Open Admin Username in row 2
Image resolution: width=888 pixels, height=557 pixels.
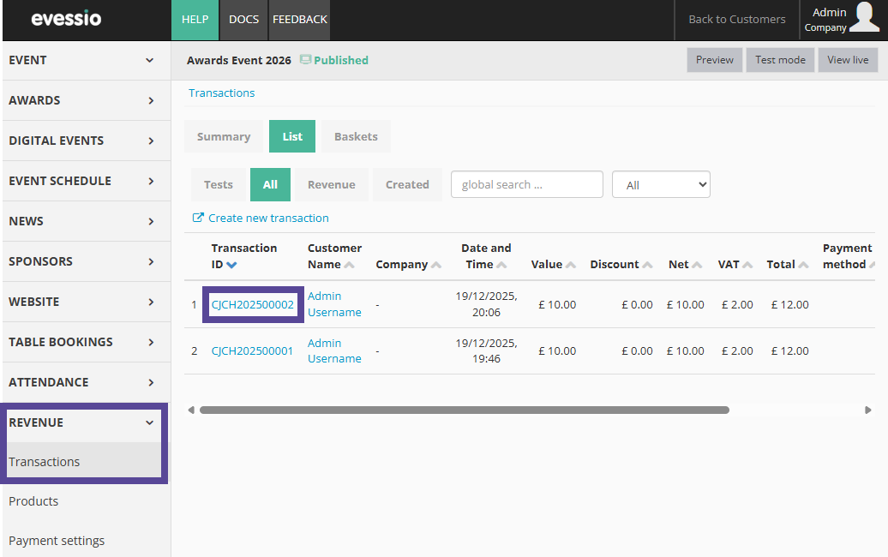point(334,351)
